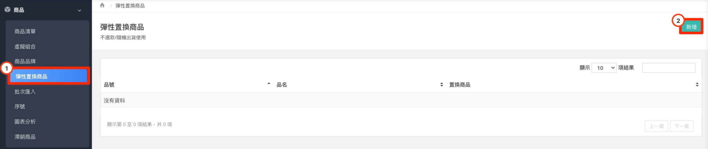The width and height of the screenshot is (708, 149).
Task: Click the 新增 button
Action: tap(691, 27)
